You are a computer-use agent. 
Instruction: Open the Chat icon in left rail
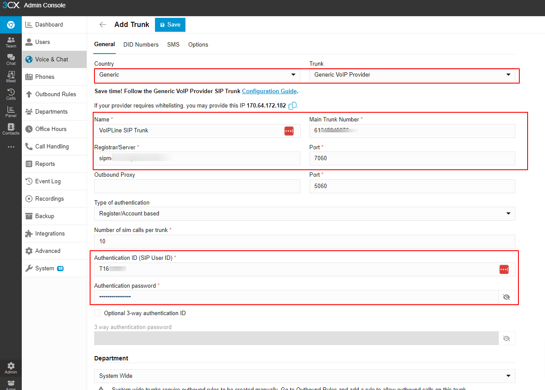[x=11, y=60]
